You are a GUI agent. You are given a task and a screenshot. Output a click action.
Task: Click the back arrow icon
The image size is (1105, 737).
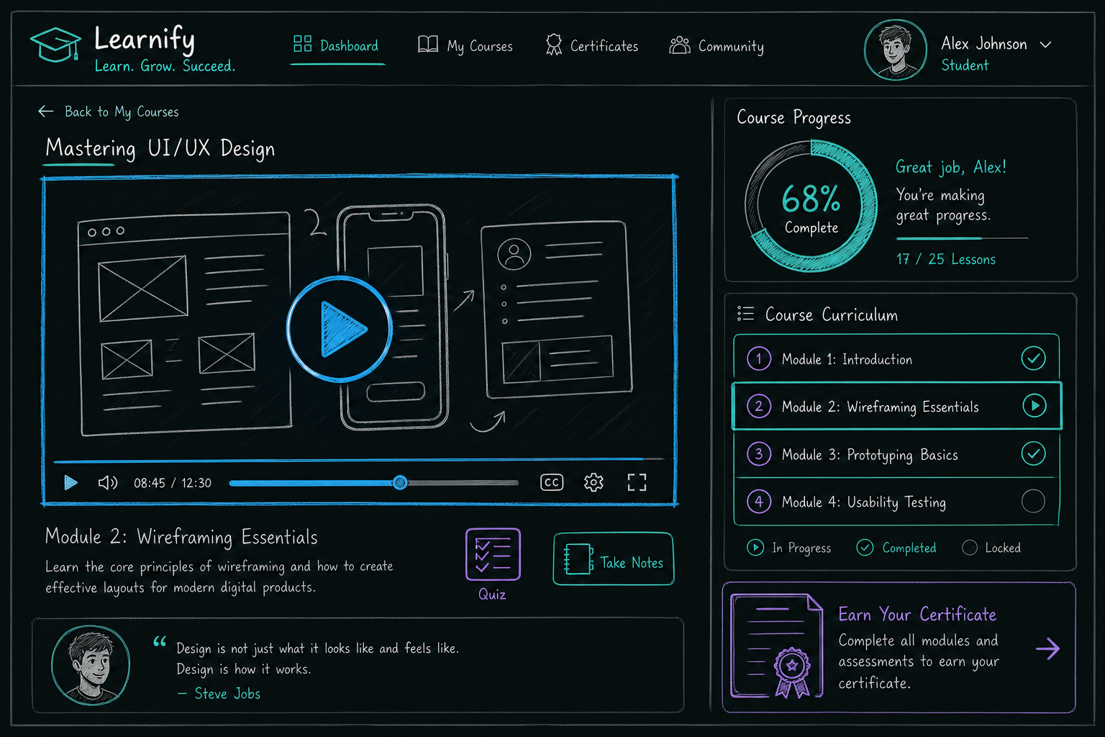click(46, 111)
